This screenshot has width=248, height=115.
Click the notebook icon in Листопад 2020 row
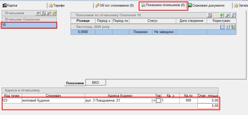[x=222, y=27]
